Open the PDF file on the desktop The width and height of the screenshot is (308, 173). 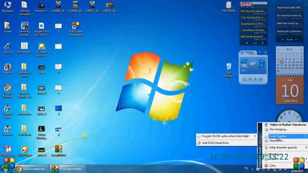8,151
